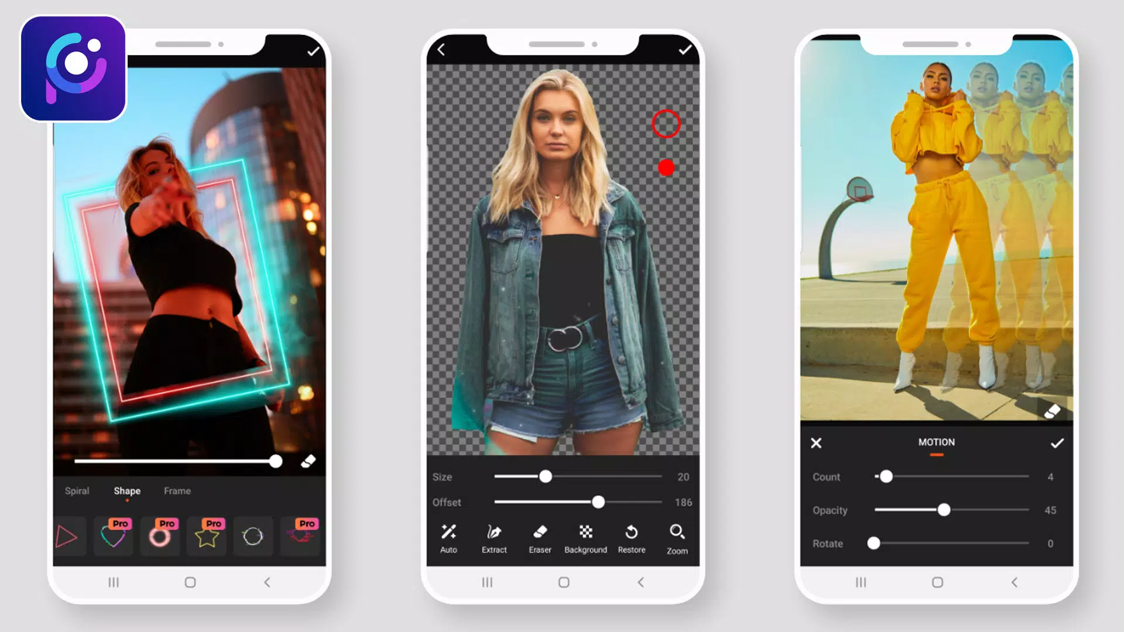This screenshot has width=1124, height=632.
Task: Drag the Offset slider to change value
Action: [x=599, y=502]
